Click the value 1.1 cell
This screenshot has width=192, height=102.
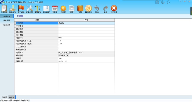(86, 41)
